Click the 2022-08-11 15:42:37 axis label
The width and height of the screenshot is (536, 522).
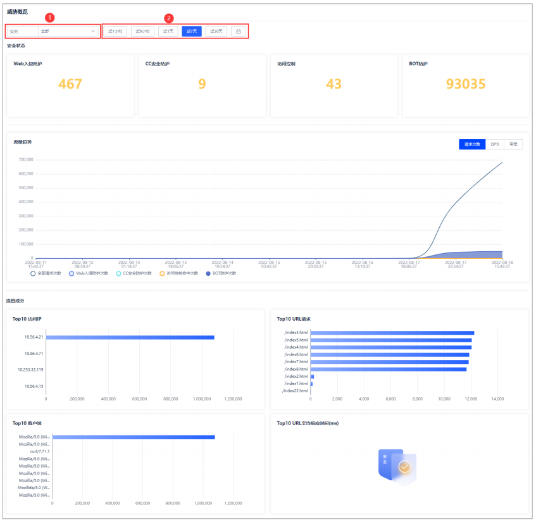tap(36, 264)
